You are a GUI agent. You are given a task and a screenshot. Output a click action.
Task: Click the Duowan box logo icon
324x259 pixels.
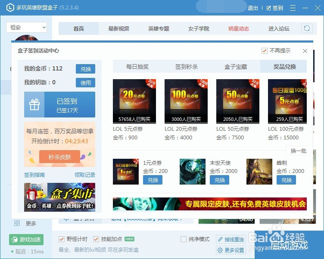(x=10, y=8)
